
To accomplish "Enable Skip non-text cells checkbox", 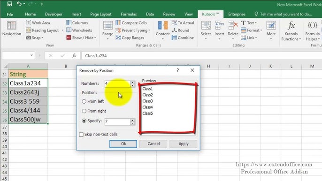I will click(x=81, y=135).
